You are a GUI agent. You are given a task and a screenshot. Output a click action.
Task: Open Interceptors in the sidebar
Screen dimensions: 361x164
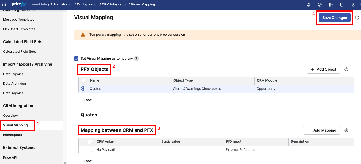(x=12, y=135)
